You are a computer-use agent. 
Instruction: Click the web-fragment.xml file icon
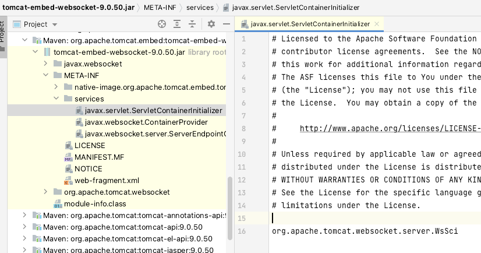(69, 181)
